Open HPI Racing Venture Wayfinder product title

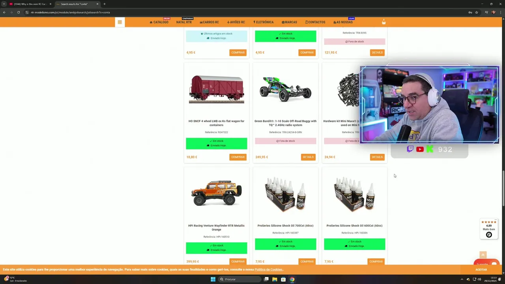[x=217, y=228]
